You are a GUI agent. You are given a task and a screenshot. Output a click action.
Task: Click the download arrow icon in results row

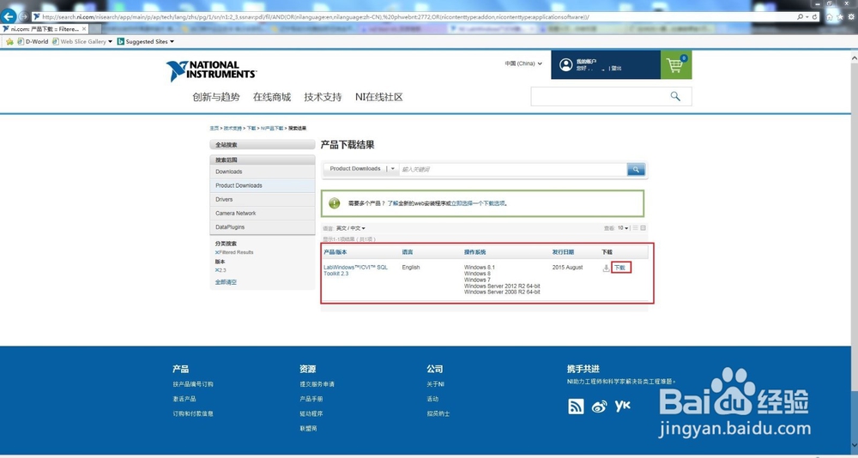point(606,268)
